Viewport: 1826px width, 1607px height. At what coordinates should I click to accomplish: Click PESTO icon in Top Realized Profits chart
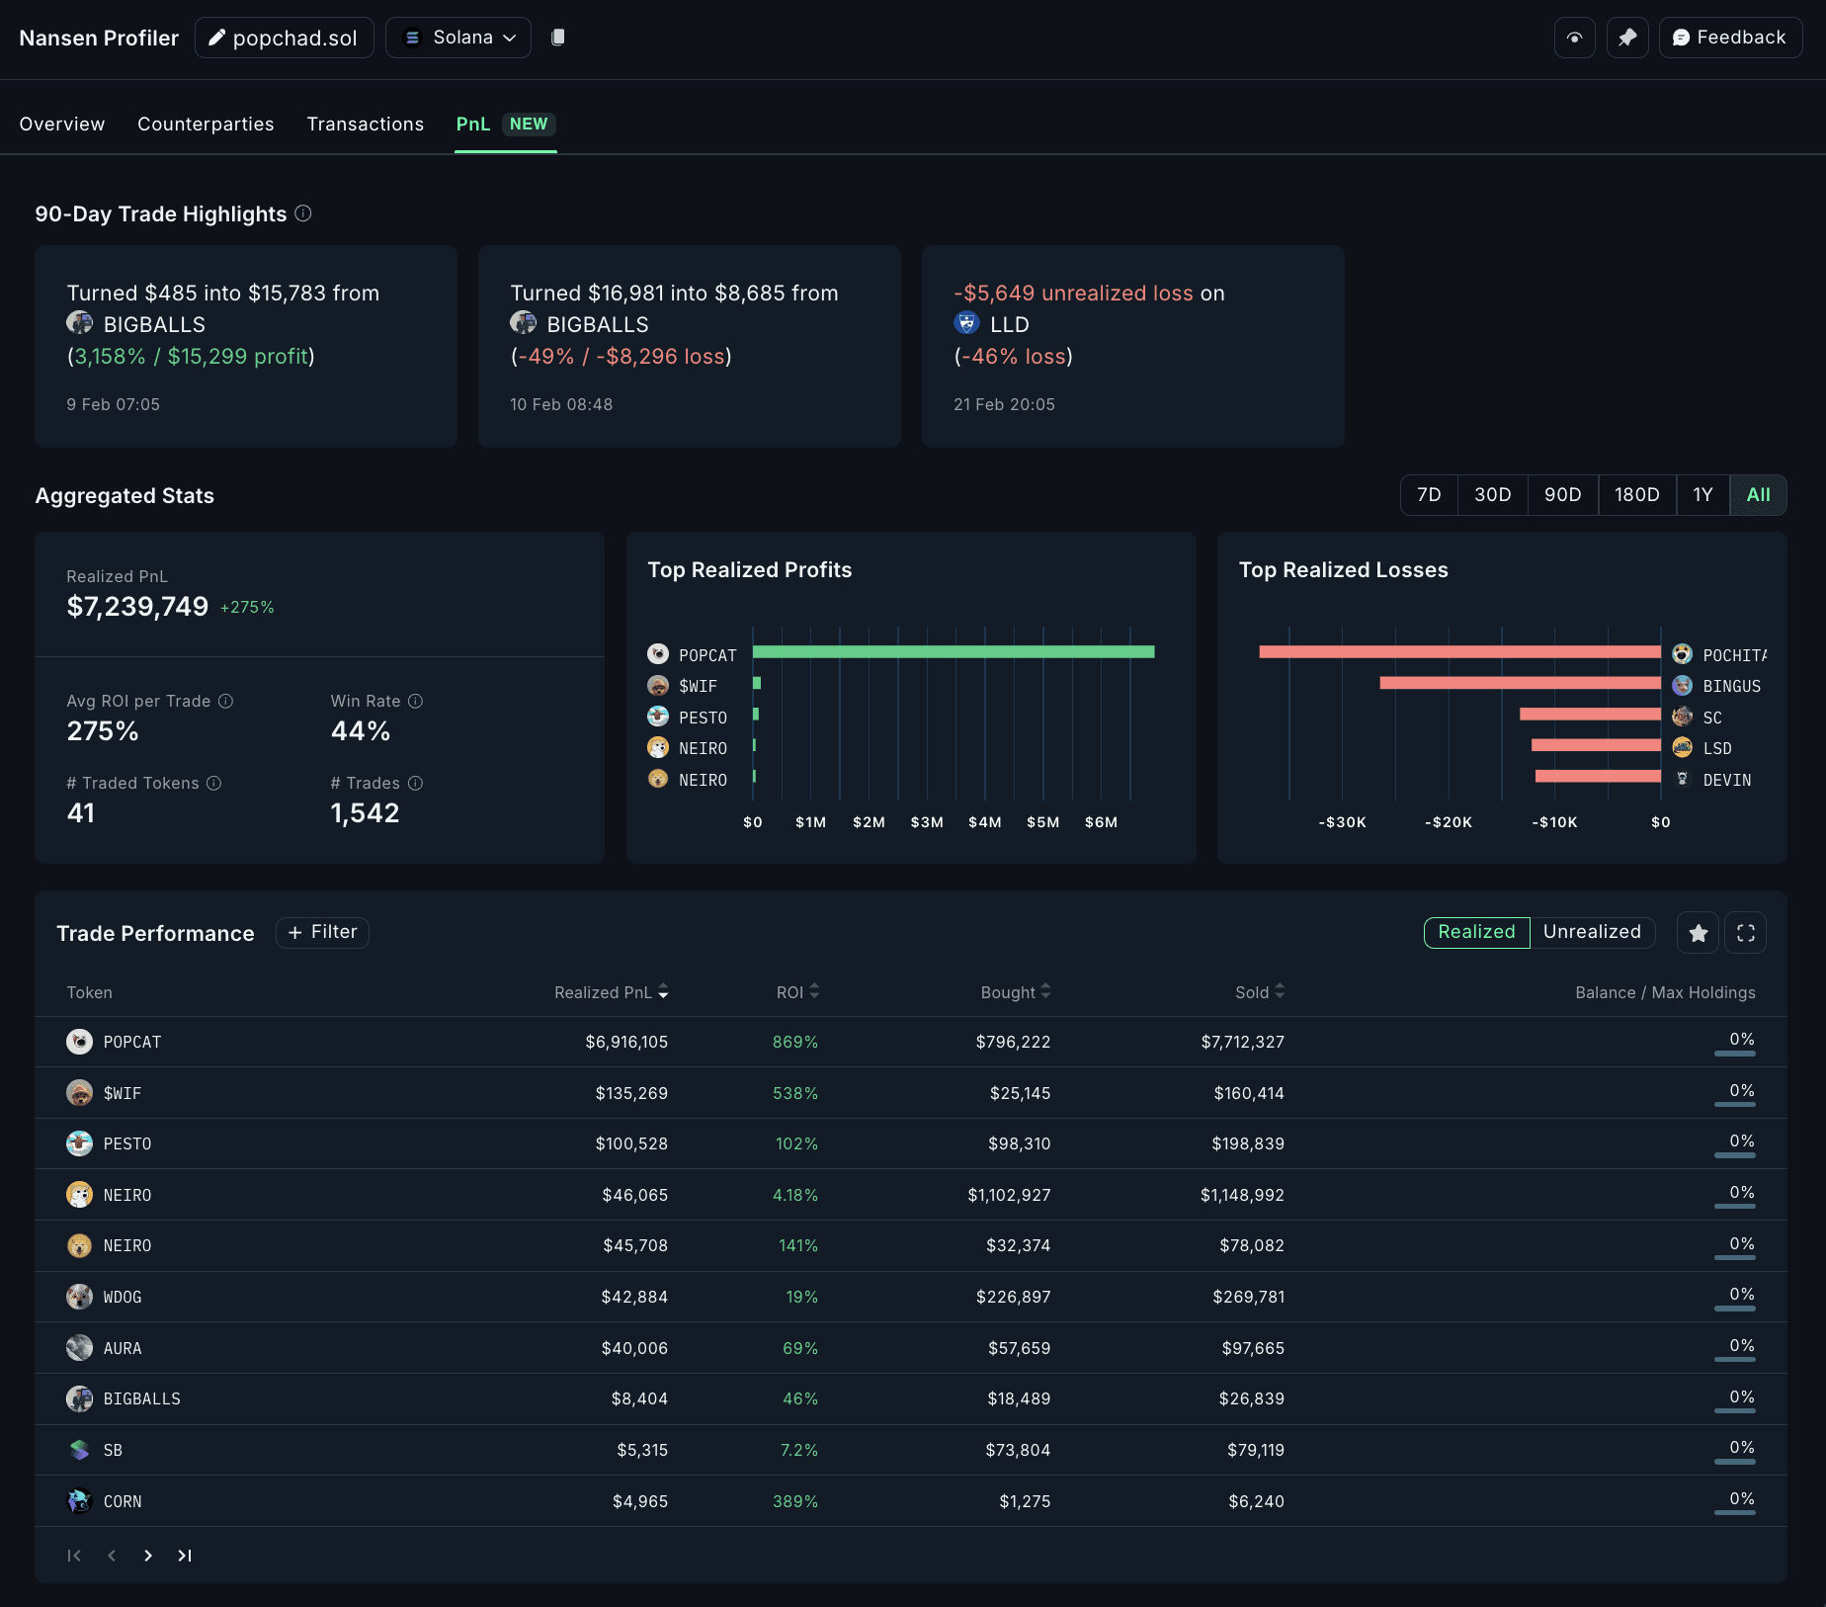point(658,717)
